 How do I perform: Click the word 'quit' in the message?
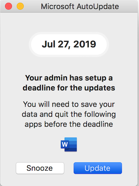(62, 115)
